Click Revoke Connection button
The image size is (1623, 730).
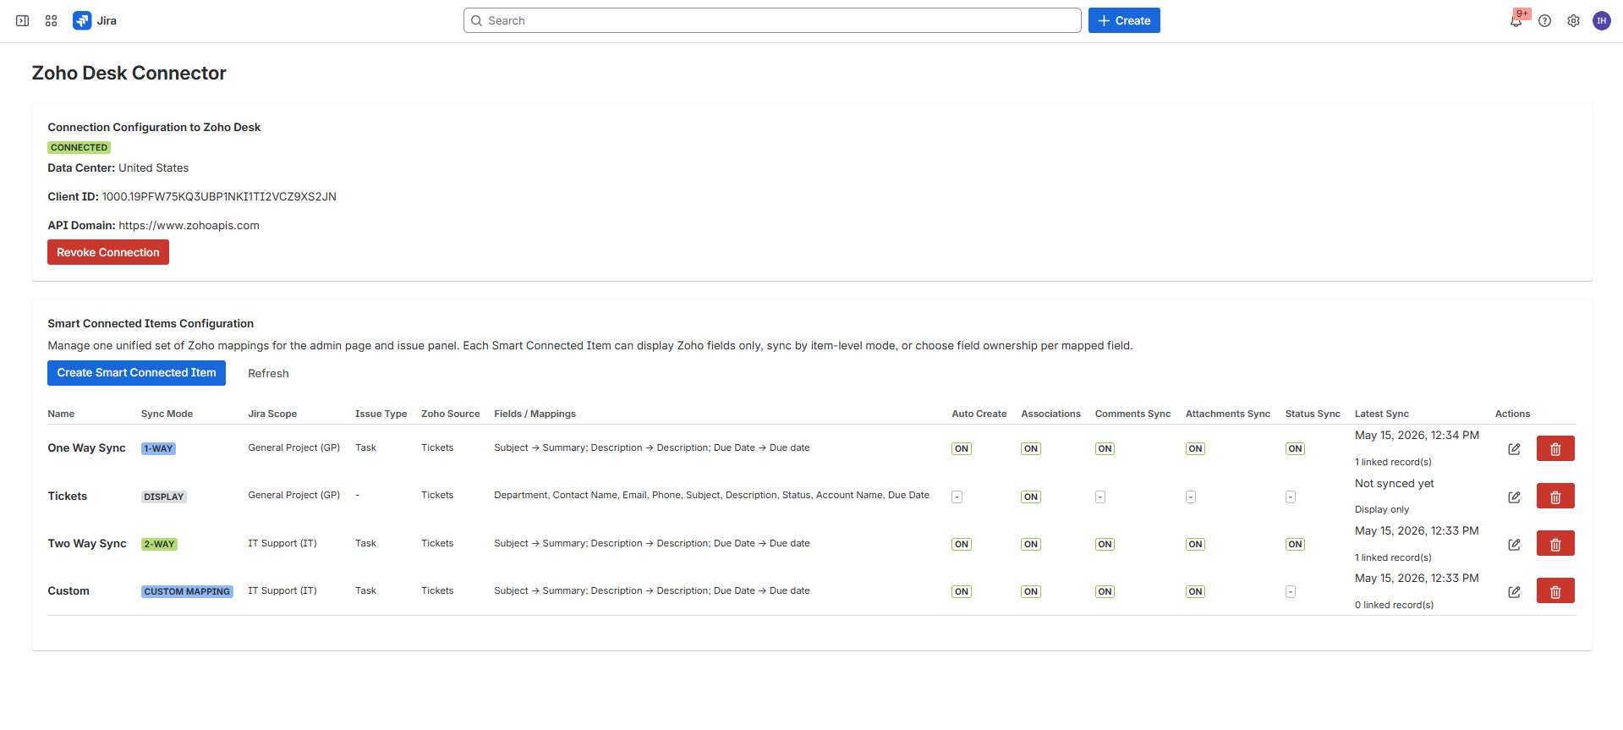point(108,252)
